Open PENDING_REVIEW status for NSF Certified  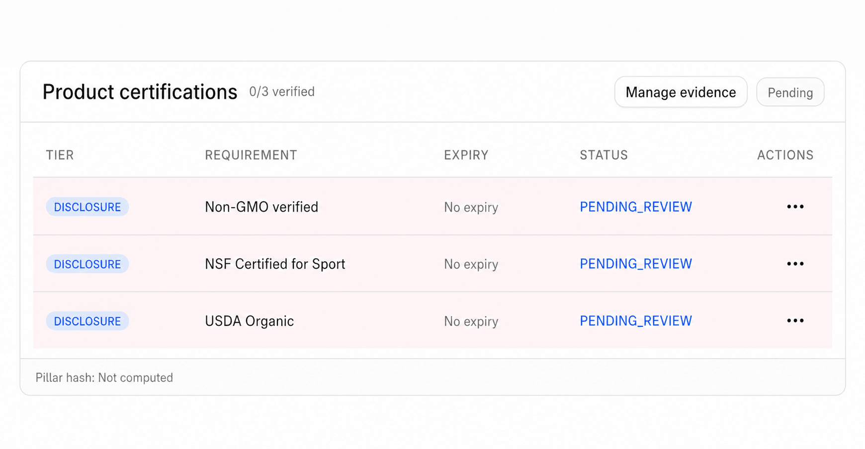tap(635, 264)
